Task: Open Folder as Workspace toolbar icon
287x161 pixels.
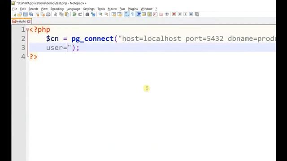Action: click(161, 14)
